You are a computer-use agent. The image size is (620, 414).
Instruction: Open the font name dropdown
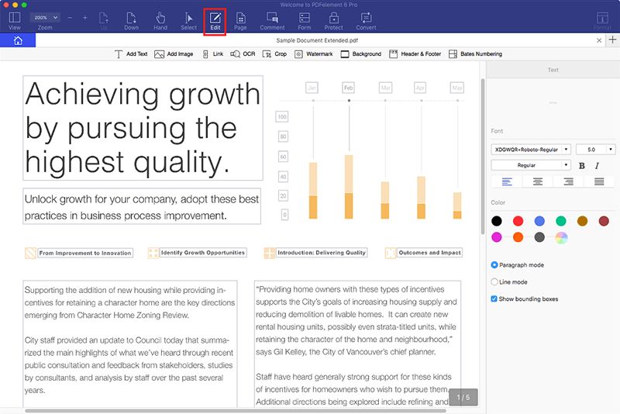tap(531, 149)
